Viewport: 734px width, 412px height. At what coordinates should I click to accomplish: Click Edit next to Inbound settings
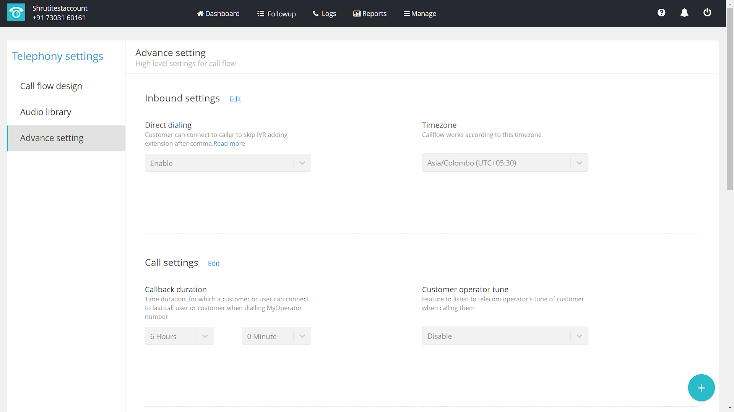tap(235, 99)
